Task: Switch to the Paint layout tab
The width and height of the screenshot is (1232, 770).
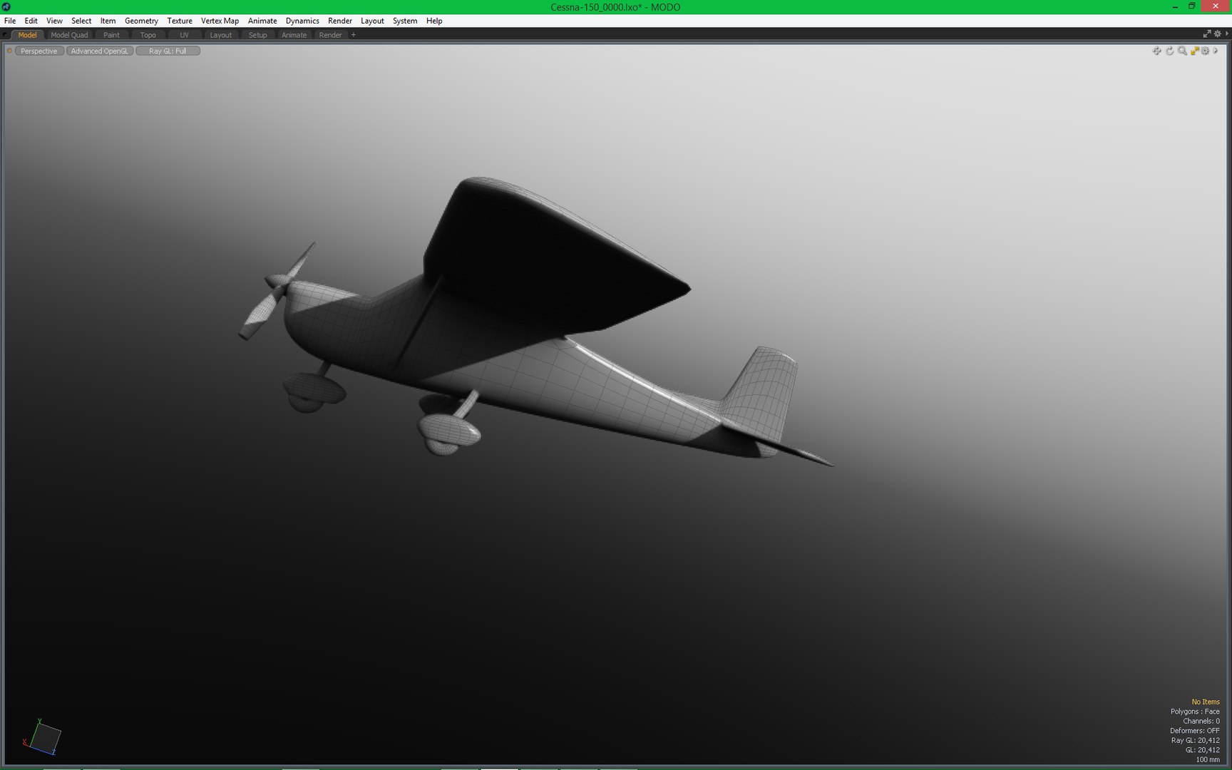Action: pos(111,35)
